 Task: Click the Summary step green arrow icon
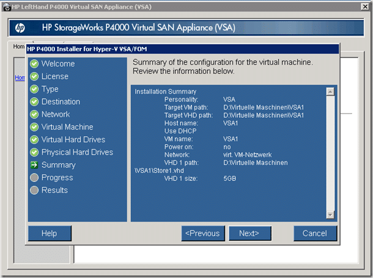pyautogui.click(x=34, y=165)
